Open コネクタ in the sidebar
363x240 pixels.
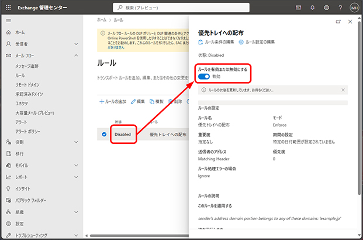22,104
